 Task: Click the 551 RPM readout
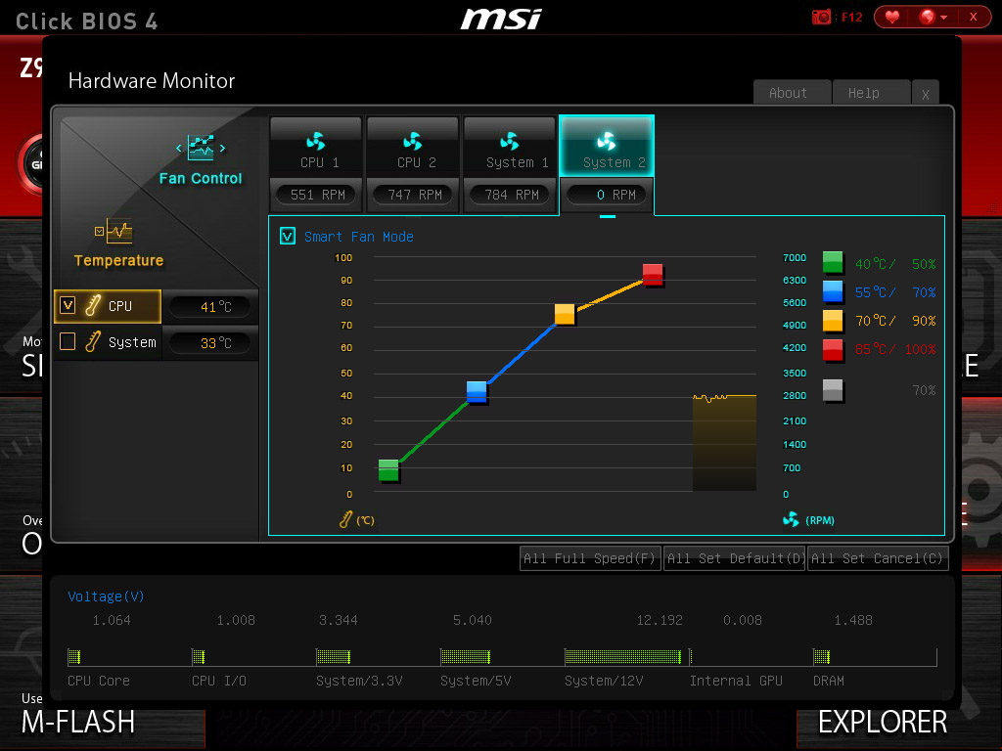[x=318, y=195]
